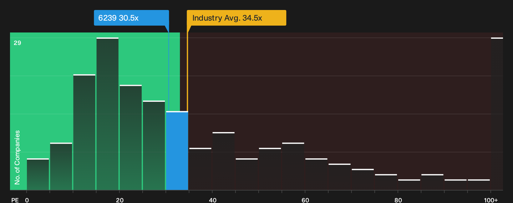Click the histogram bar for PE 0-5

coord(38,174)
